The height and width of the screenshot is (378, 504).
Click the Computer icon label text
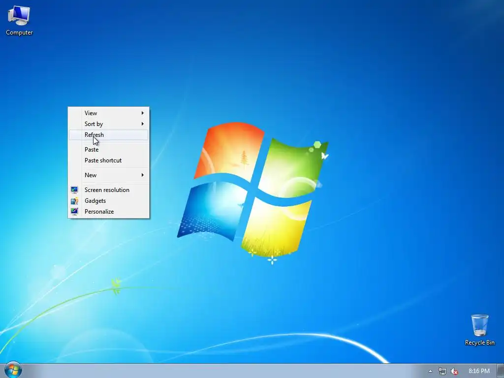pyautogui.click(x=19, y=32)
